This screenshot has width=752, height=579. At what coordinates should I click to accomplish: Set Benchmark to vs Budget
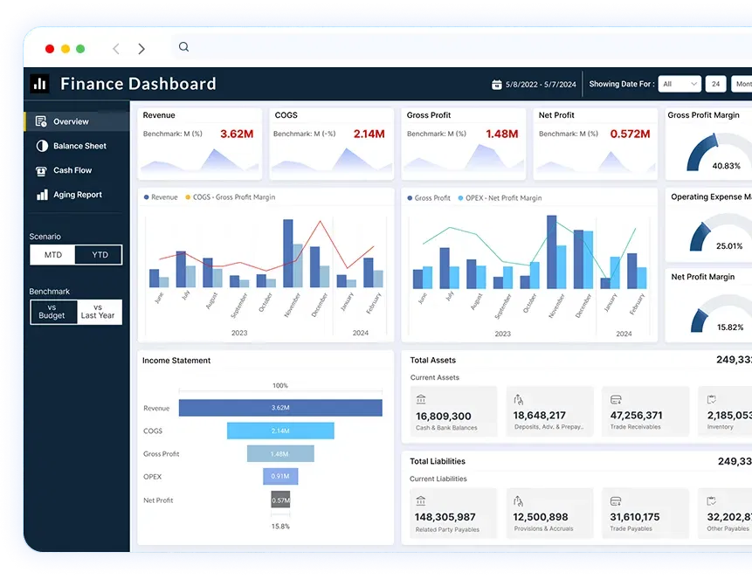pyautogui.click(x=52, y=312)
